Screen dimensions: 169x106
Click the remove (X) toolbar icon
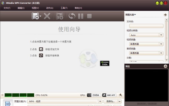click(47, 16)
